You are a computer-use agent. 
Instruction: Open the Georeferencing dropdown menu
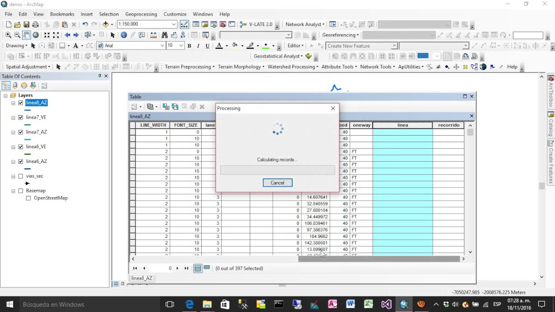click(340, 35)
